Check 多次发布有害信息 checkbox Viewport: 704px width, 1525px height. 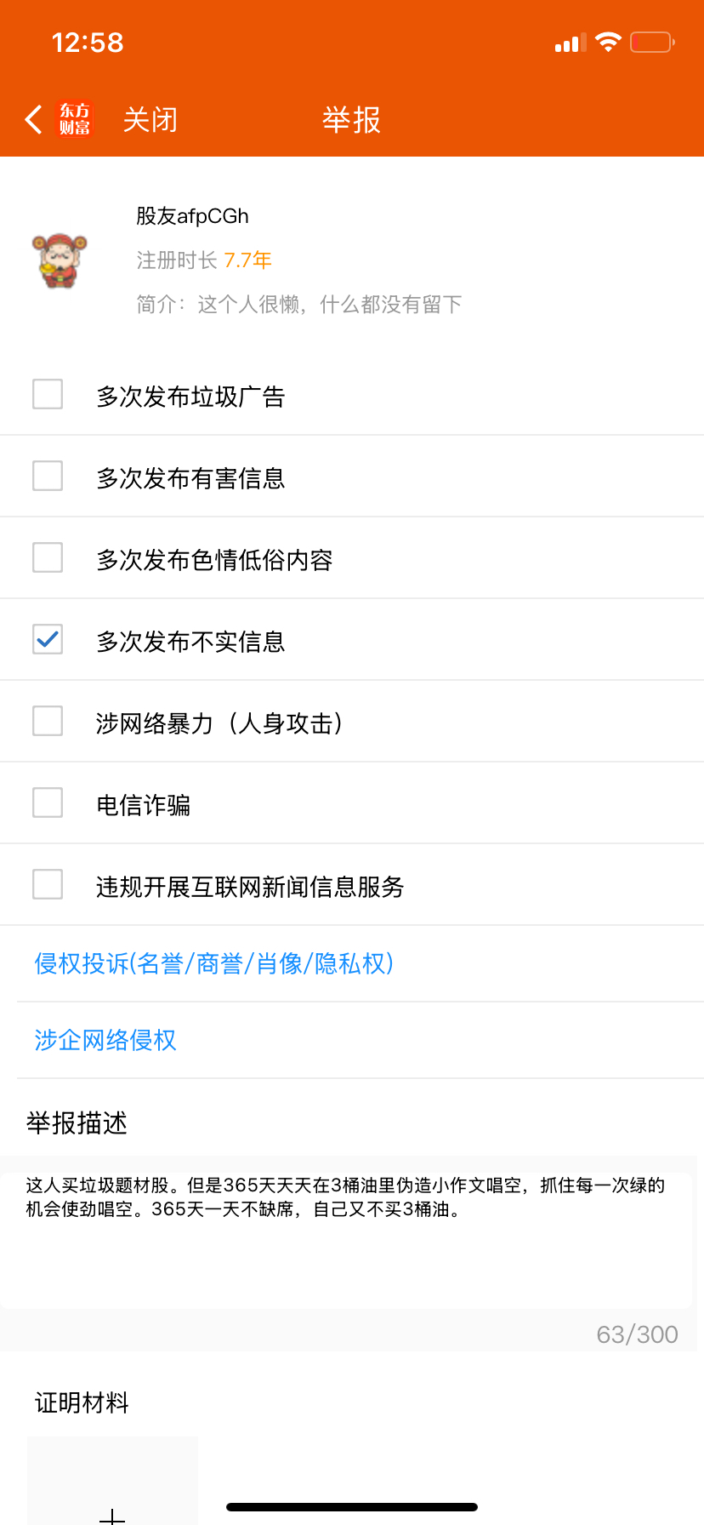tap(48, 476)
